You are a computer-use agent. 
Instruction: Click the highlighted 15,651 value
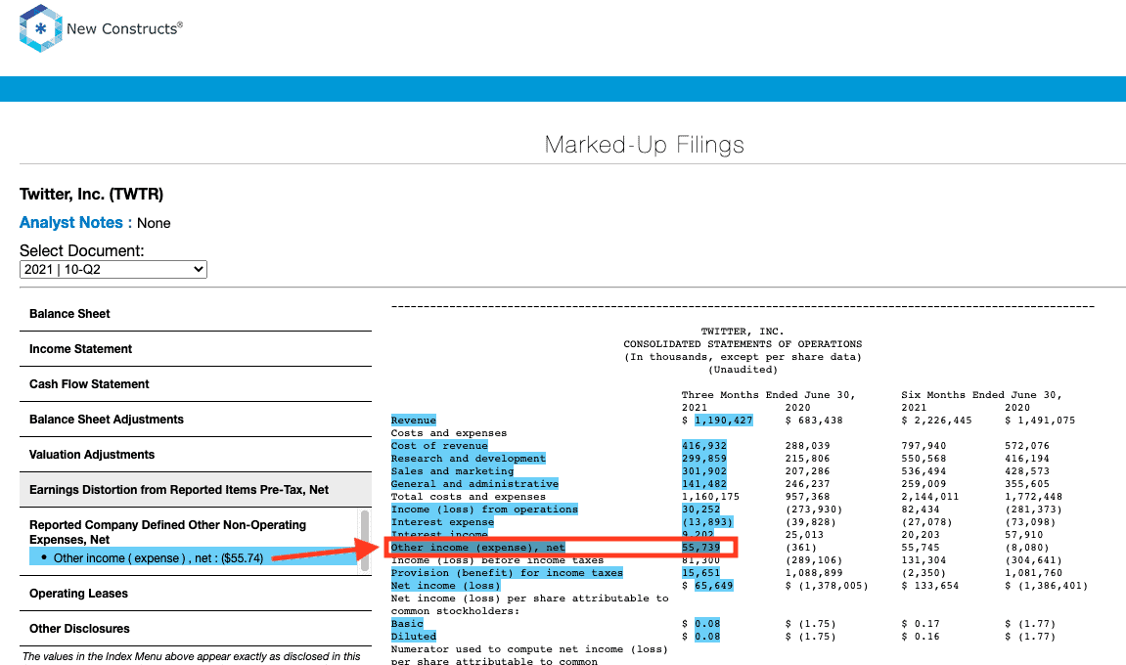700,573
